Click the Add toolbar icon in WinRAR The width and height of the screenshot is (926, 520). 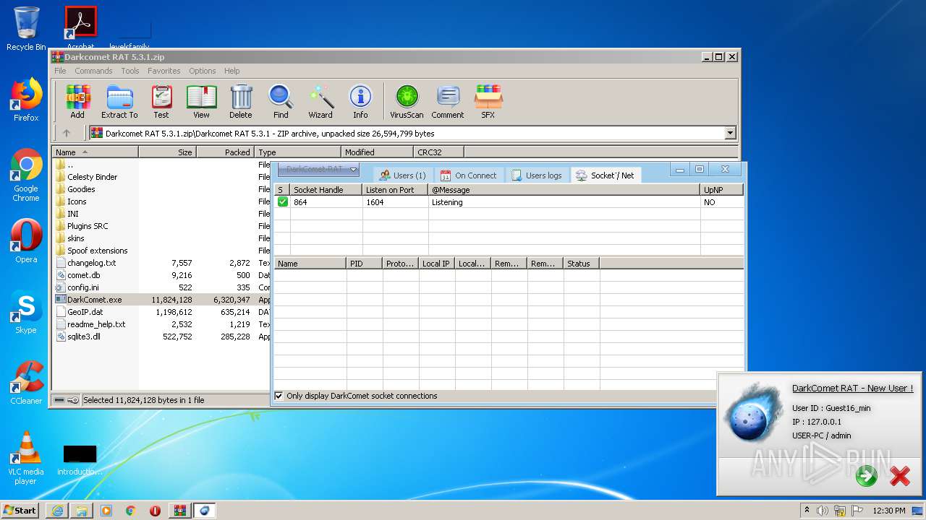(x=77, y=102)
